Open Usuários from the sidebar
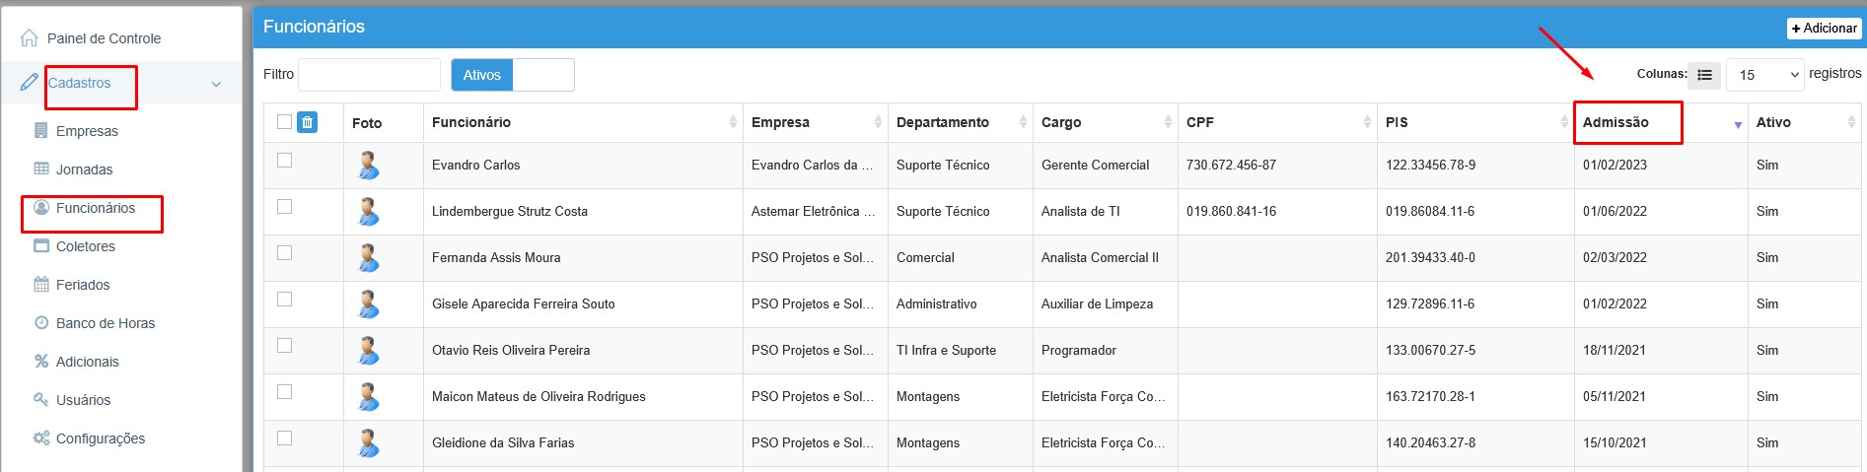This screenshot has height=472, width=1867. coord(83,400)
